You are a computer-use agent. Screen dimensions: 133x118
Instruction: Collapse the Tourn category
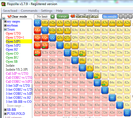pyautogui.click(x=5, y=29)
